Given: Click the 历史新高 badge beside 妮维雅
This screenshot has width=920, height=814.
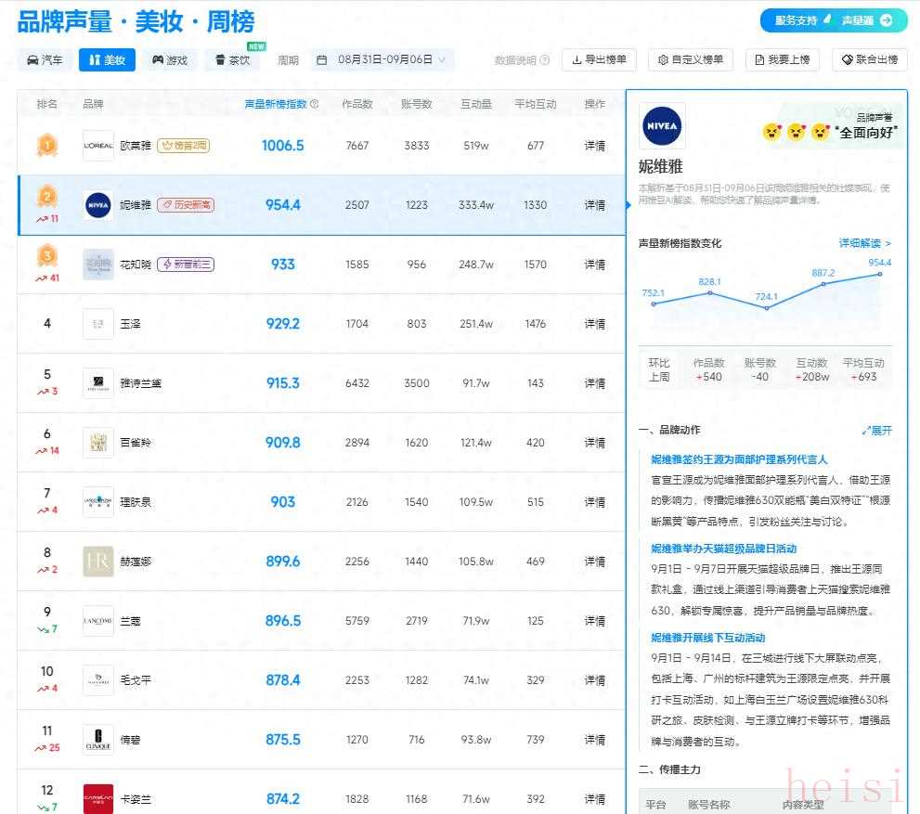Looking at the screenshot, I should click(186, 205).
